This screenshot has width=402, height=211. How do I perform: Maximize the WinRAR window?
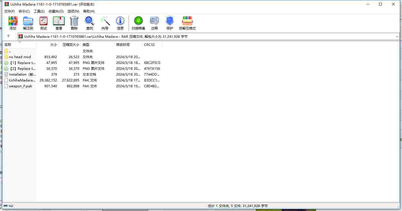[x=381, y=4]
